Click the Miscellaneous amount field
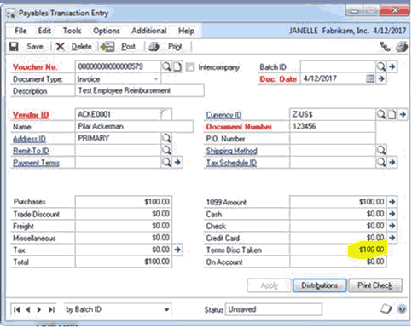Viewport: 412px width, 328px height. pyautogui.click(x=124, y=238)
